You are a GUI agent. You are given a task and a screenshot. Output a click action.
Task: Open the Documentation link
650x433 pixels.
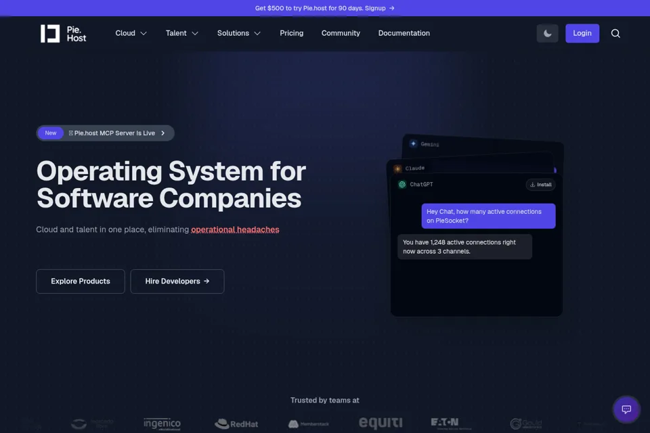pyautogui.click(x=404, y=33)
